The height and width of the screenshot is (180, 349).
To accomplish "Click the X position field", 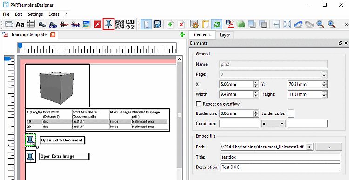I will (x=236, y=84).
